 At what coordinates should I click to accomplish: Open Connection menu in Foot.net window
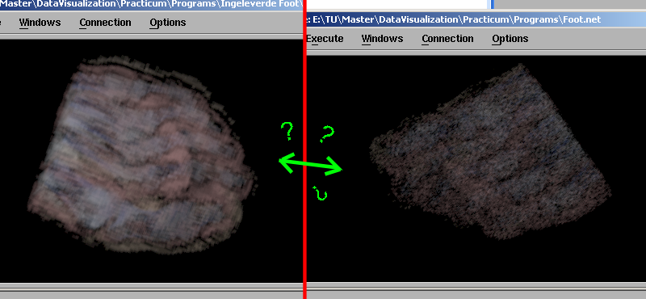[x=448, y=39]
